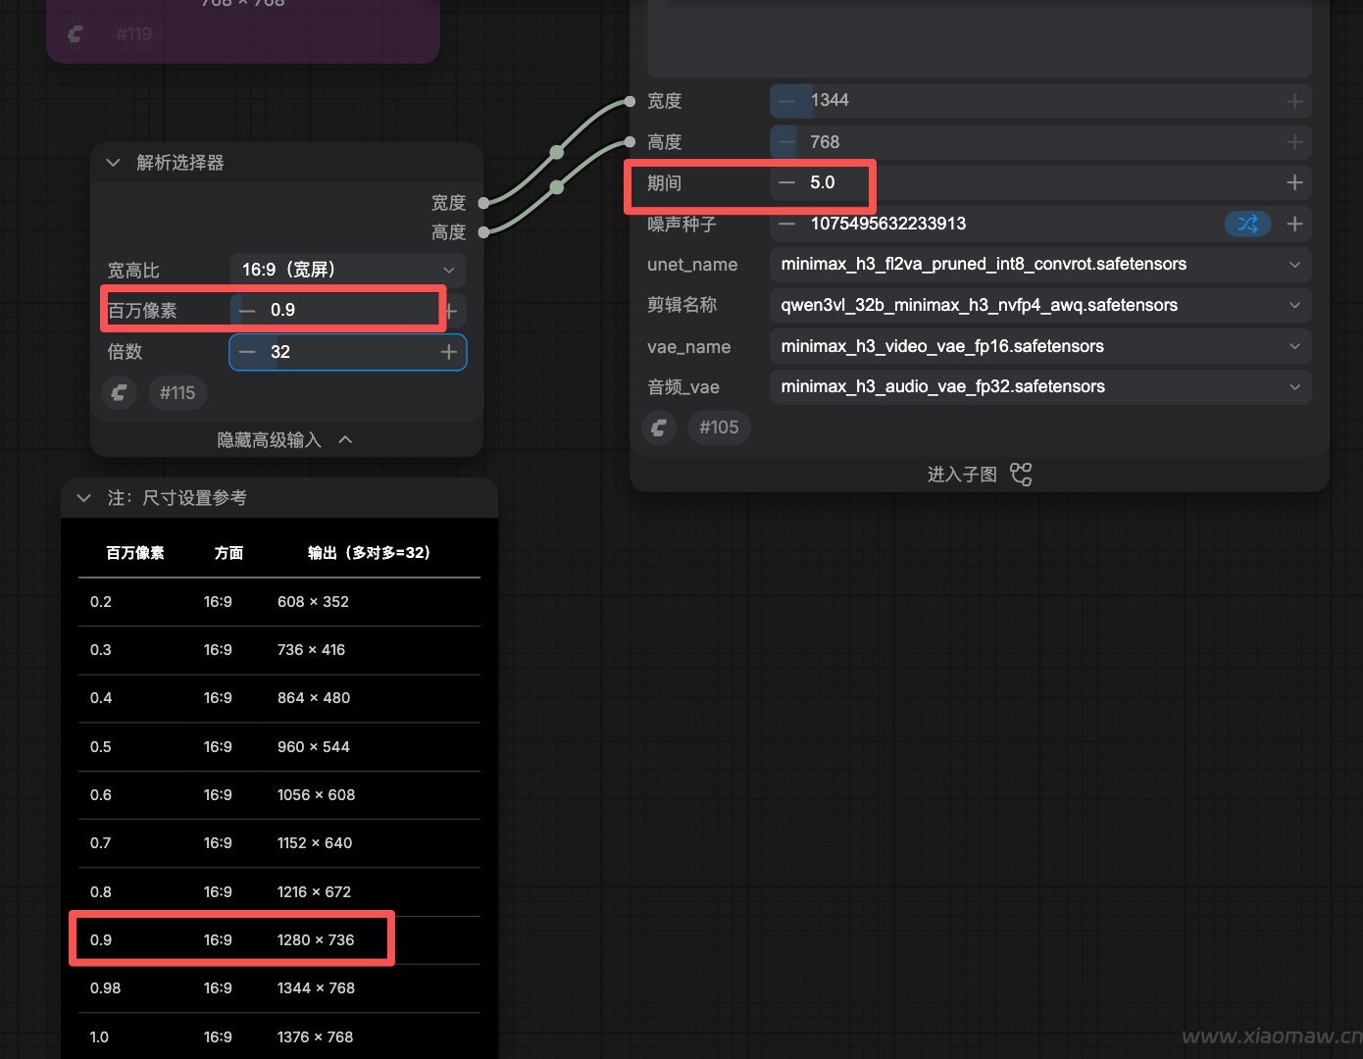Click the 方面 column header

[x=228, y=553]
